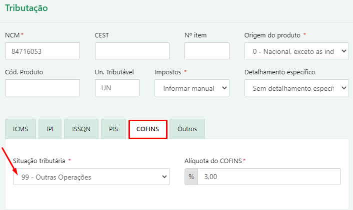
Task: Expand the Situação tributária dropdown
Action: pyautogui.click(x=91, y=177)
